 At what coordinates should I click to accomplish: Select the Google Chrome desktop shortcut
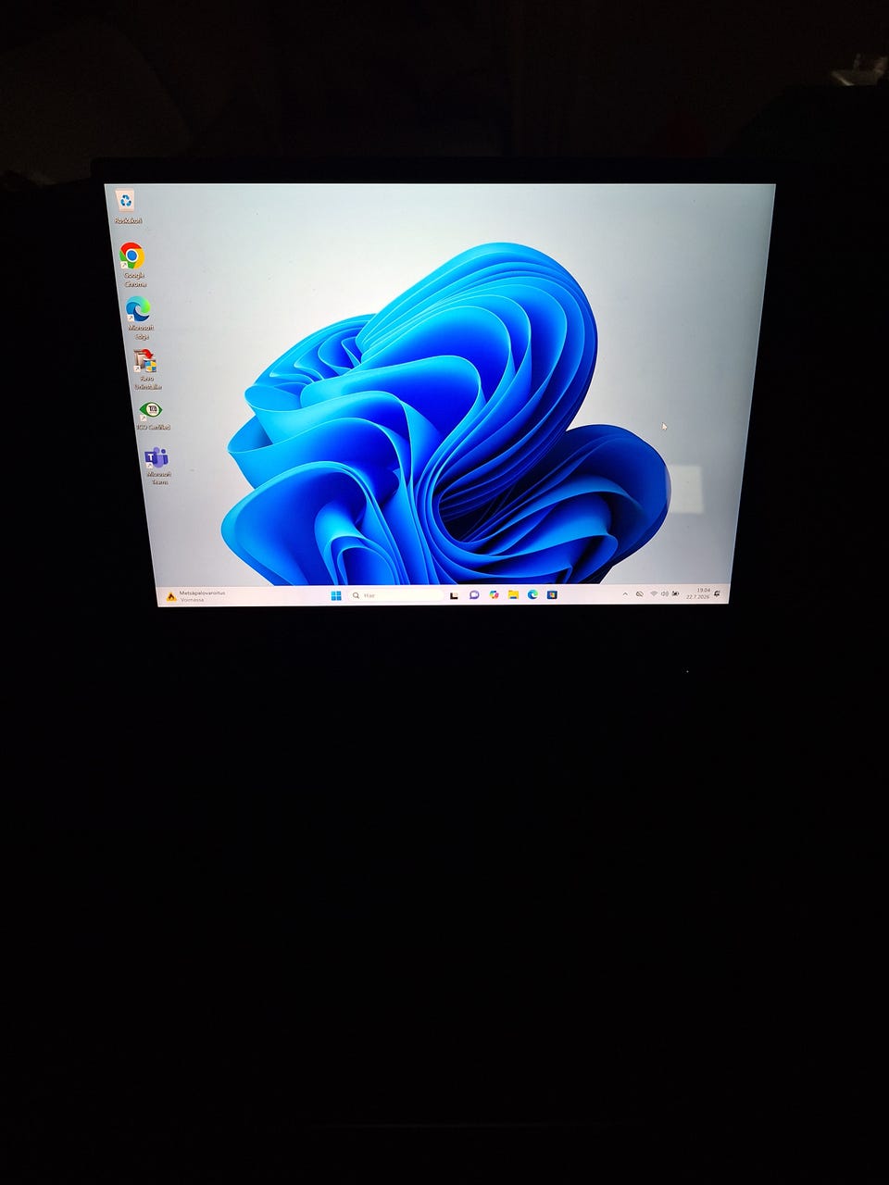[x=132, y=265]
